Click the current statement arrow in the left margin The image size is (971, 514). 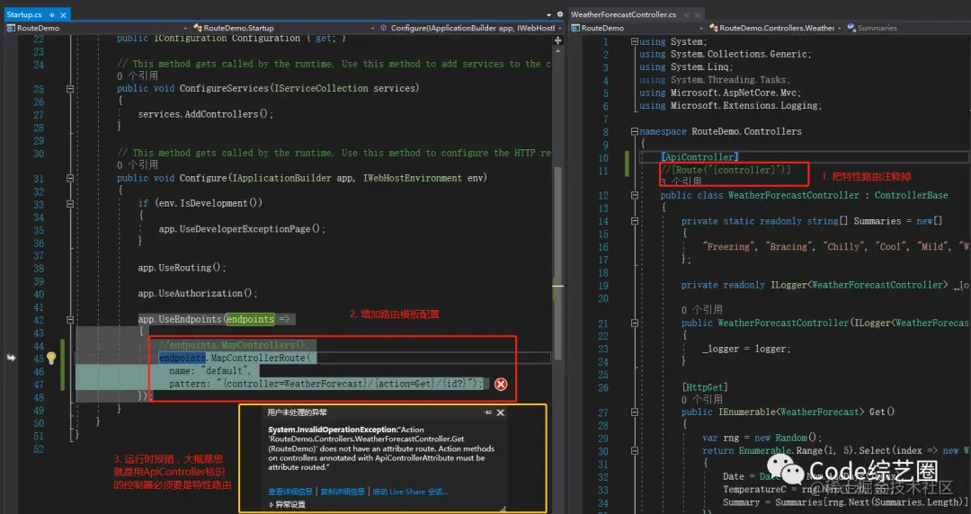tap(11, 358)
